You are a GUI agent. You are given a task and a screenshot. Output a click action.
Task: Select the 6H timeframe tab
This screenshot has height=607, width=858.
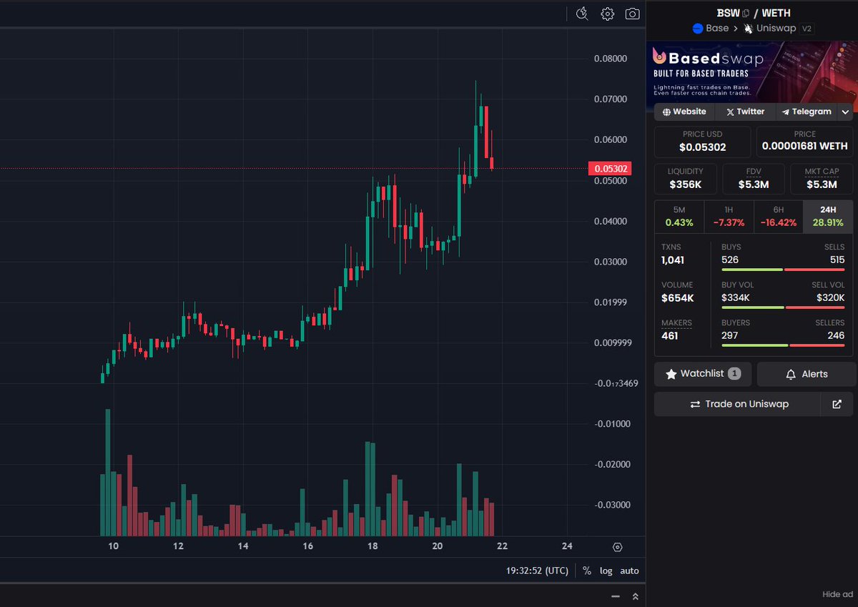778,217
